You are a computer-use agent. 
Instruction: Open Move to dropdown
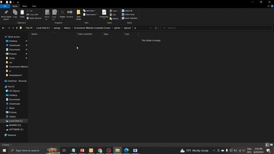(x=47, y=15)
